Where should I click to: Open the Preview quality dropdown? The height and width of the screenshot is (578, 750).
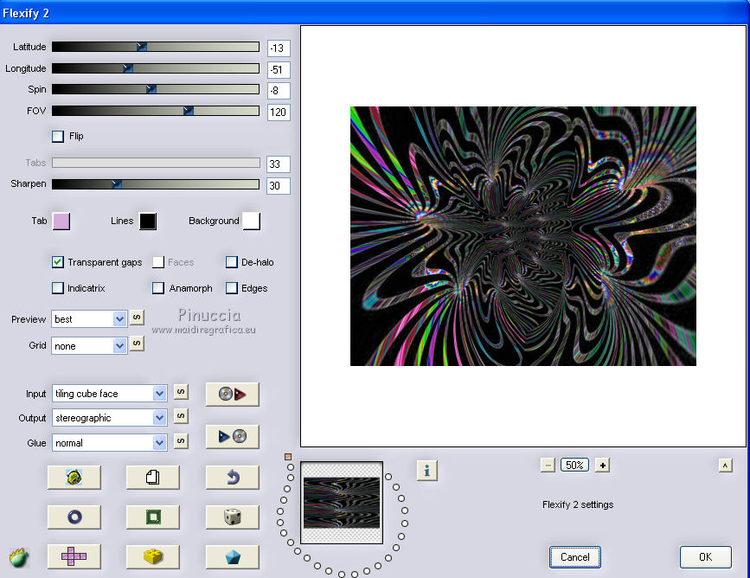pyautogui.click(x=89, y=319)
